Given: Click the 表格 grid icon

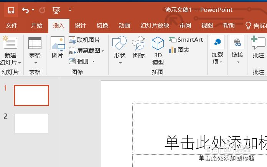Looking at the screenshot, I should 35,43.
